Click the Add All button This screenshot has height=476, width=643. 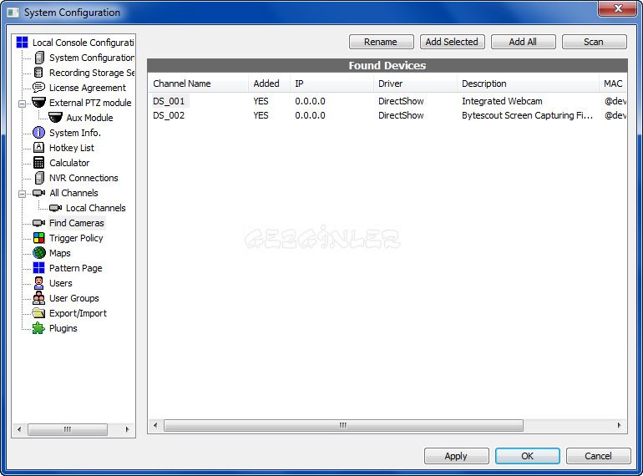[524, 42]
